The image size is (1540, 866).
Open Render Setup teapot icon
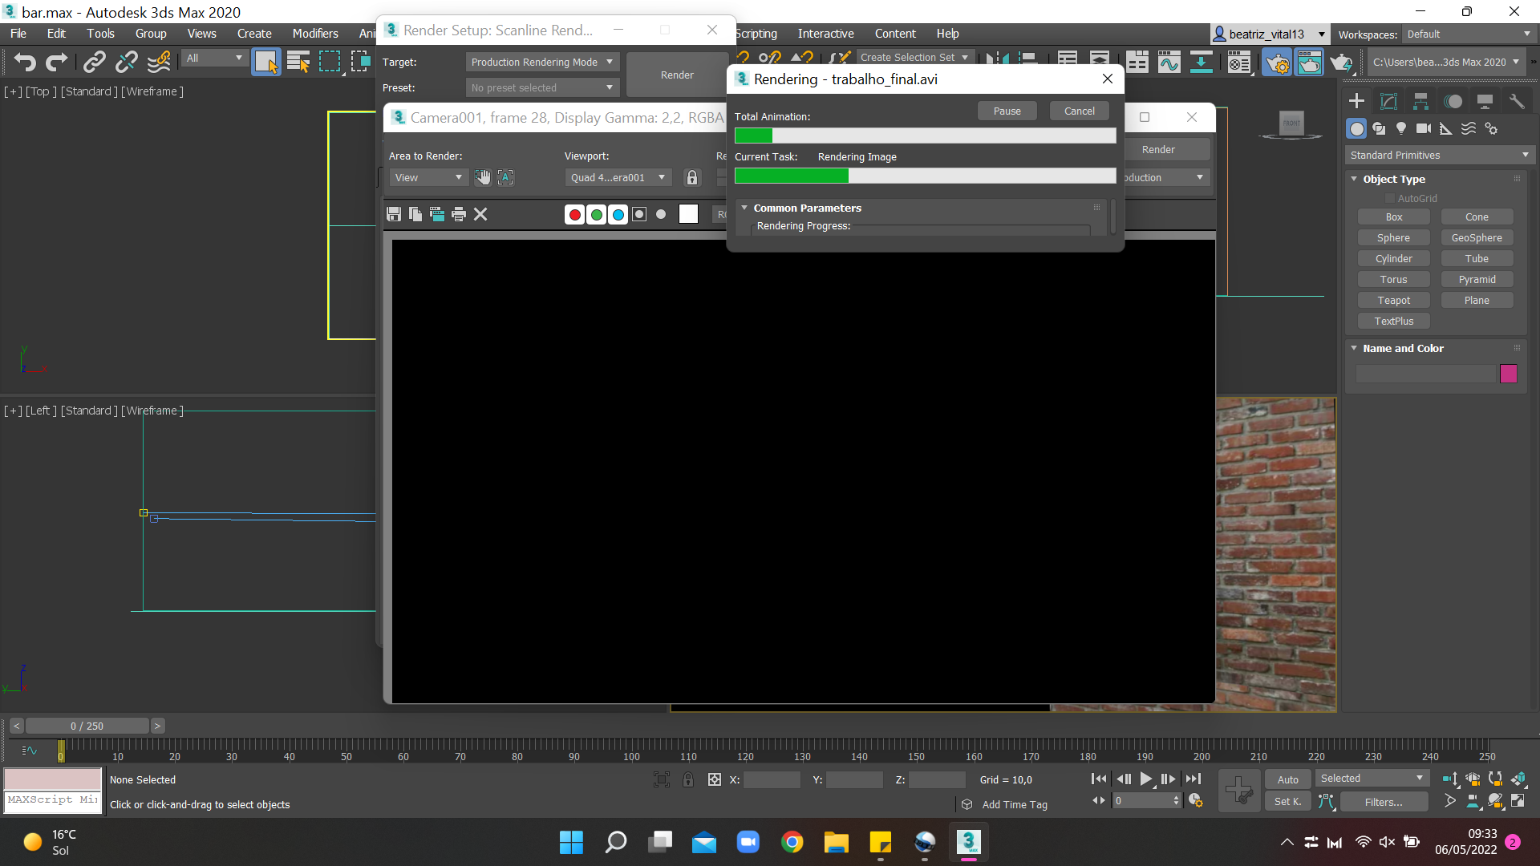1277,62
